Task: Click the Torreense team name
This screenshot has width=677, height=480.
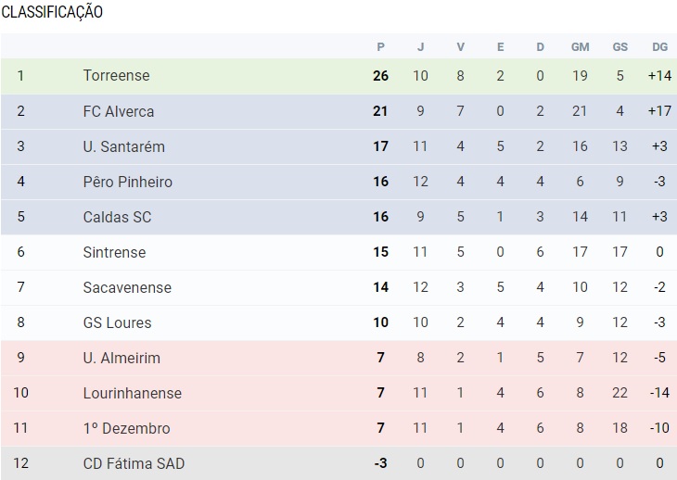Action: click(x=116, y=76)
